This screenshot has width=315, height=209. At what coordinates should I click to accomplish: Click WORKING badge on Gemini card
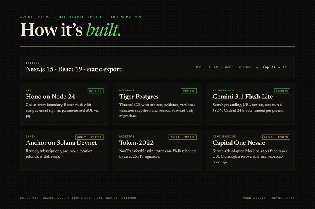point(282,91)
